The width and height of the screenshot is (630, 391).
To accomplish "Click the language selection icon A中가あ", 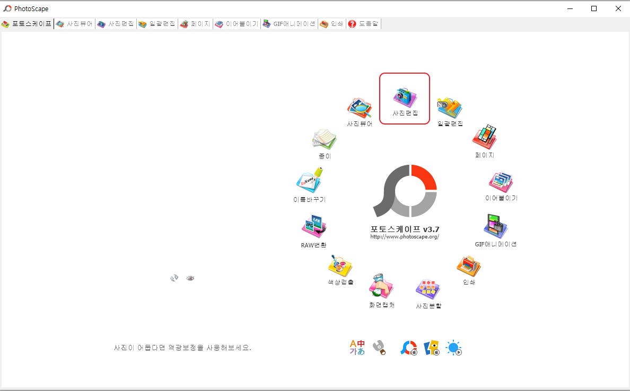I will click(357, 348).
